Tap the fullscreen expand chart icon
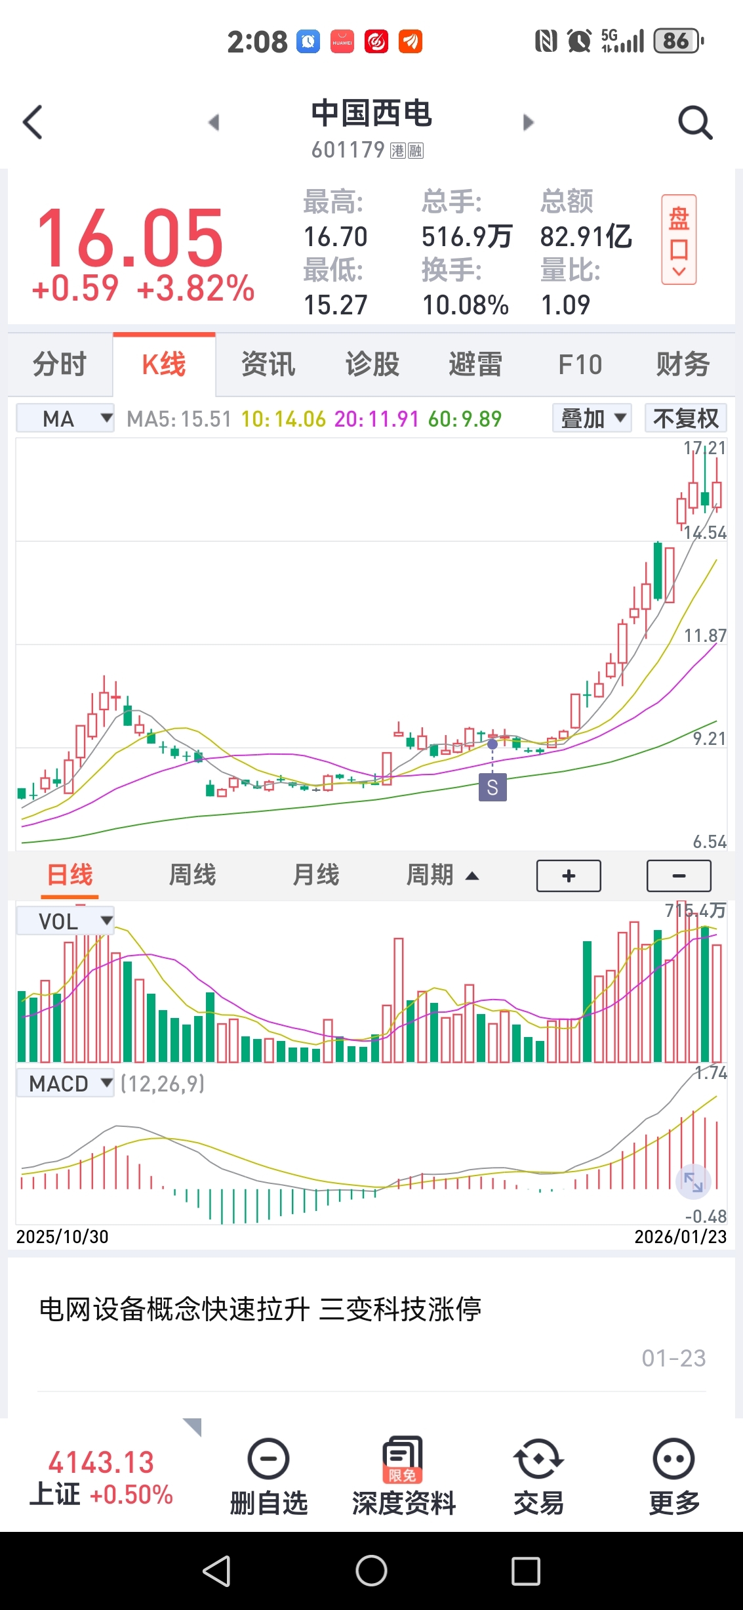The image size is (743, 1610). click(x=693, y=1182)
